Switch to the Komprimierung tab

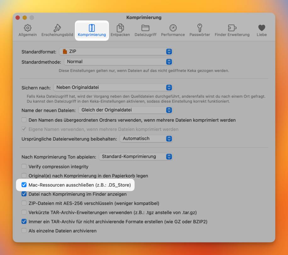[92, 30]
